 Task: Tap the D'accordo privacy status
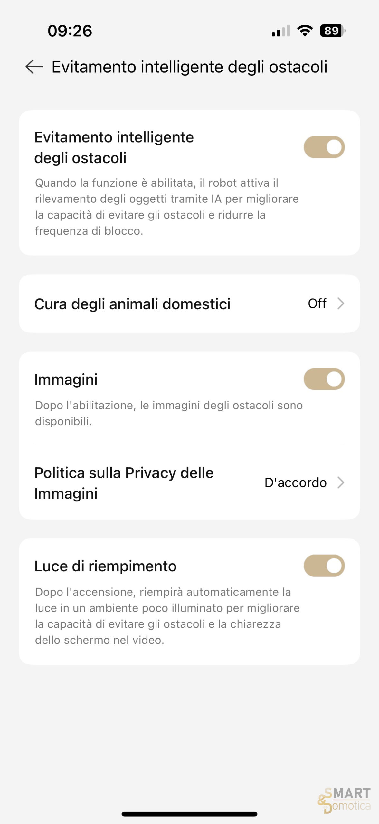tap(295, 483)
